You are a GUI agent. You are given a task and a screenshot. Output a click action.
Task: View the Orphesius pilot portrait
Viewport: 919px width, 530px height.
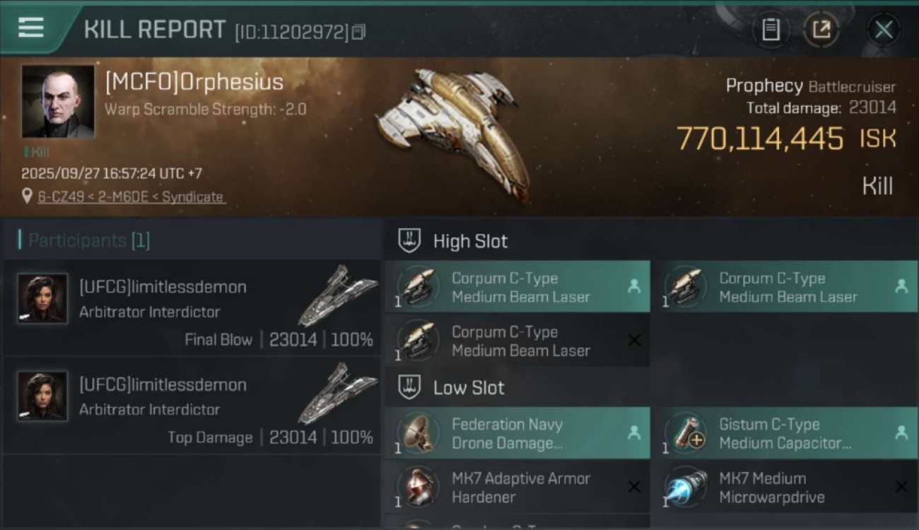(58, 102)
